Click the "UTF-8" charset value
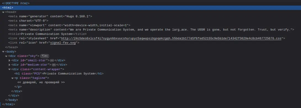 [40, 21]
